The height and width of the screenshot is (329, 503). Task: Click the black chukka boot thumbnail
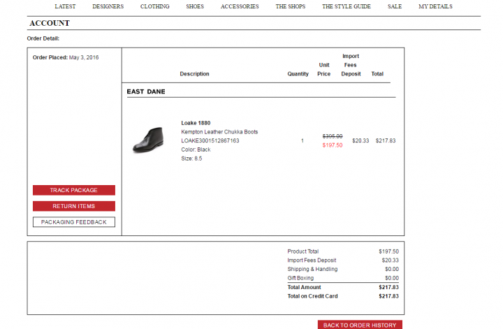[148, 140]
